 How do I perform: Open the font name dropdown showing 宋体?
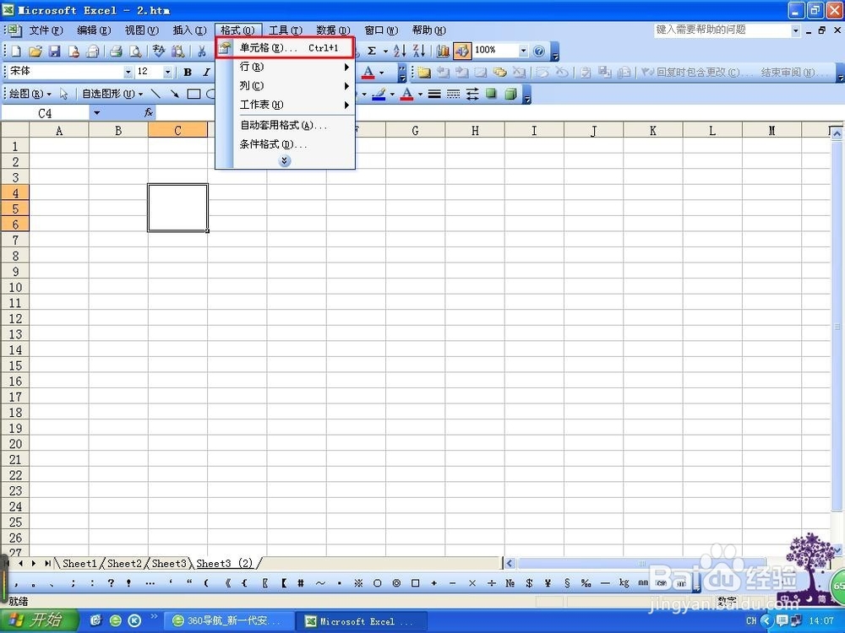128,72
